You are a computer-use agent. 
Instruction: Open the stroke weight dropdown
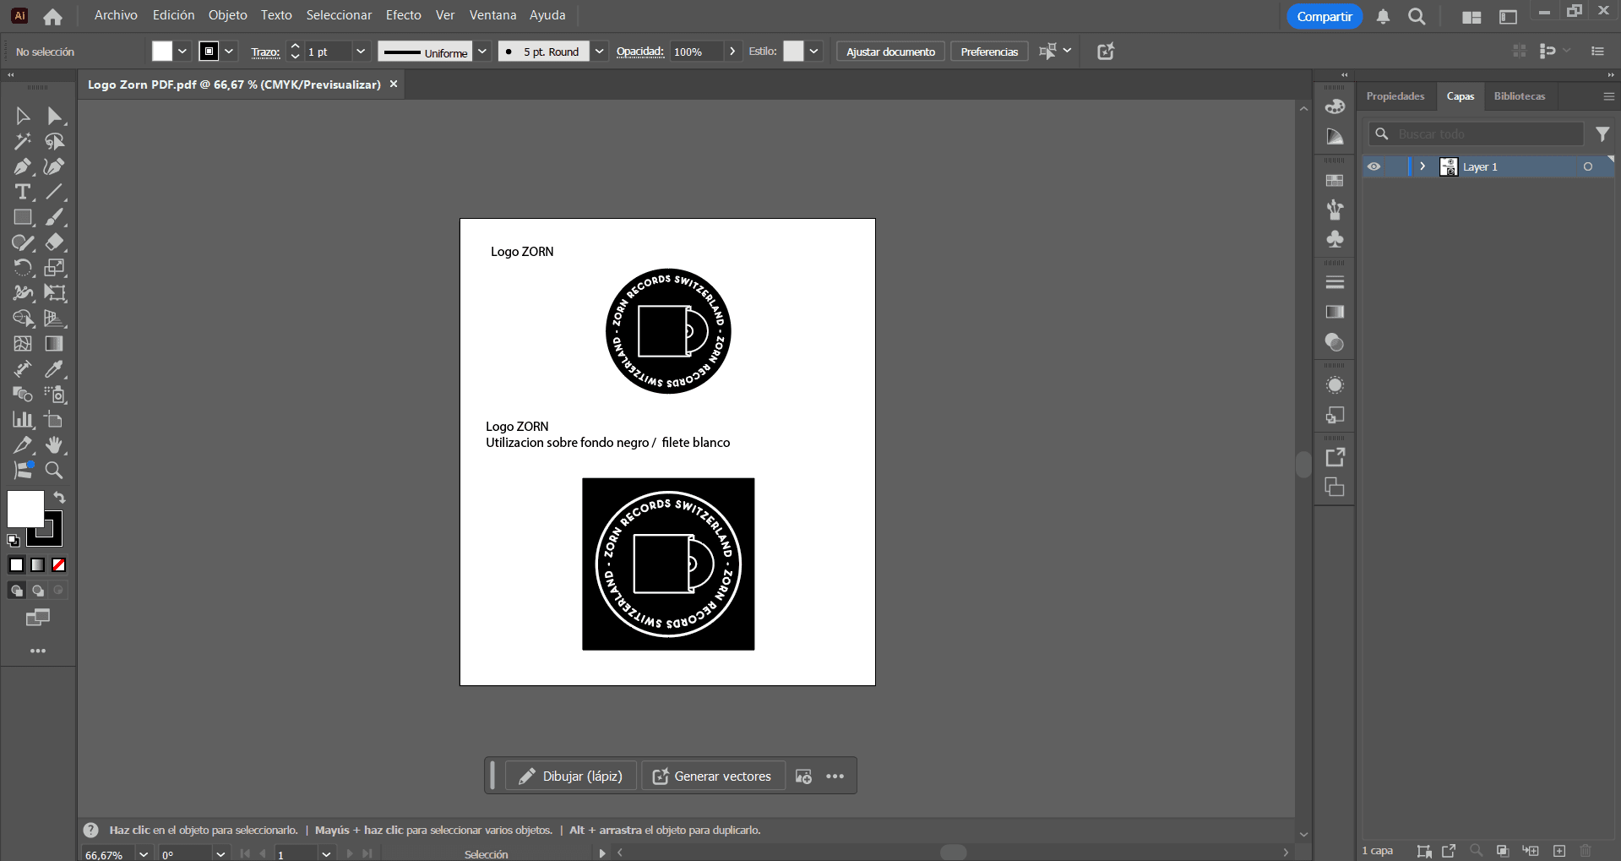361,52
